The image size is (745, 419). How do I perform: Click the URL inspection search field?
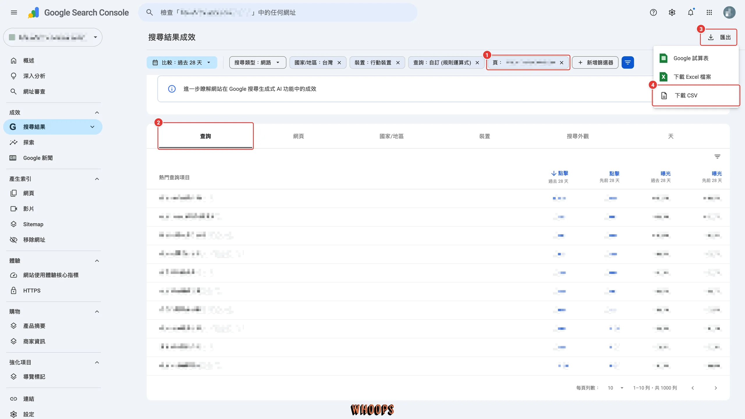(278, 13)
